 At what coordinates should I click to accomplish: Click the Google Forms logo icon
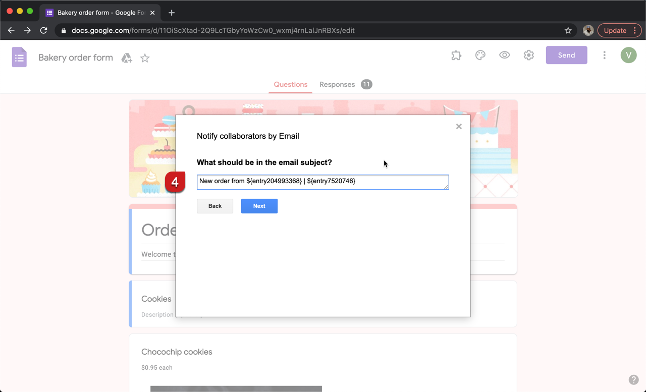(19, 57)
